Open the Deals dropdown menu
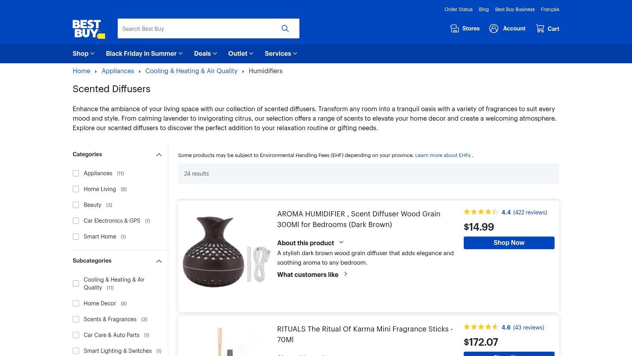This screenshot has height=356, width=632. click(205, 53)
